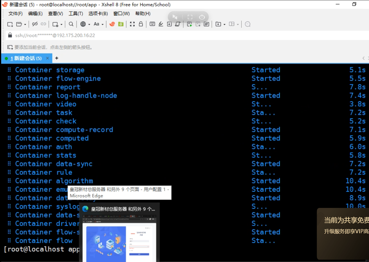Launch Xftp via the green toolbar icon

pos(121,24)
